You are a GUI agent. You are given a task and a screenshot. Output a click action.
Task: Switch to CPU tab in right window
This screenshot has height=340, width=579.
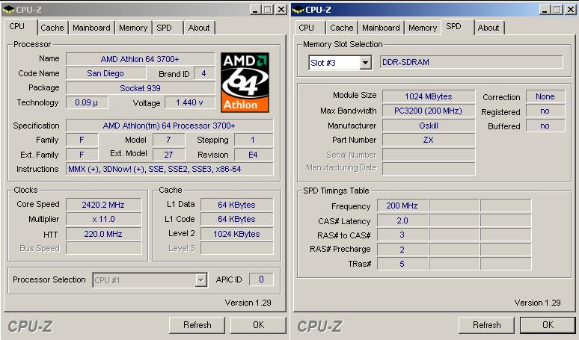click(306, 28)
